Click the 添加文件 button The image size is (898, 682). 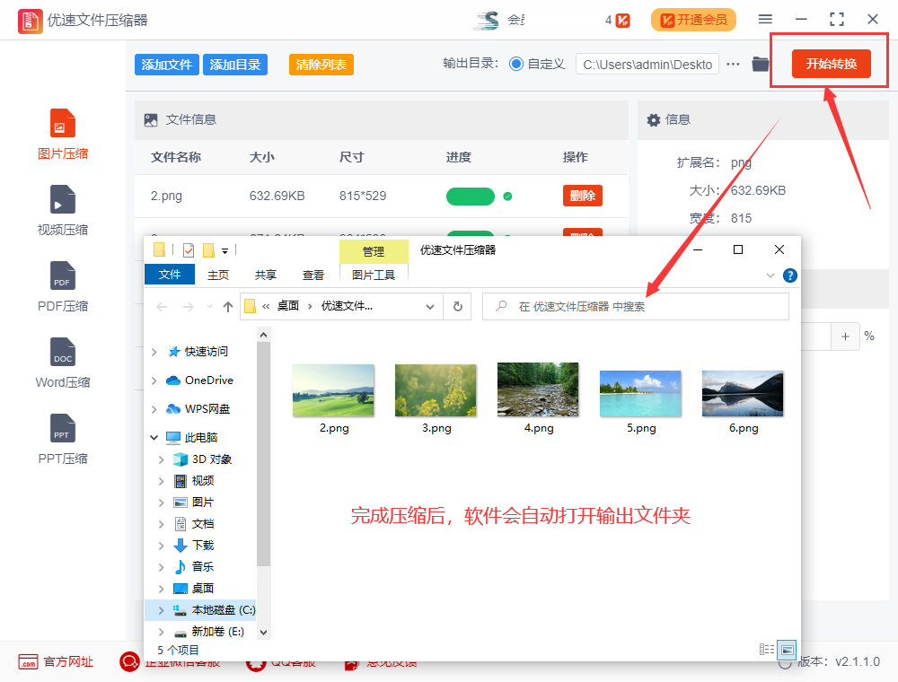coord(167,65)
